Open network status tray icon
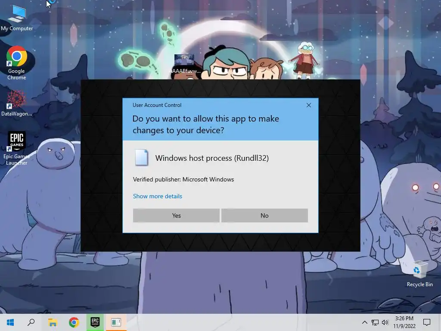The image size is (441, 331). click(375, 322)
